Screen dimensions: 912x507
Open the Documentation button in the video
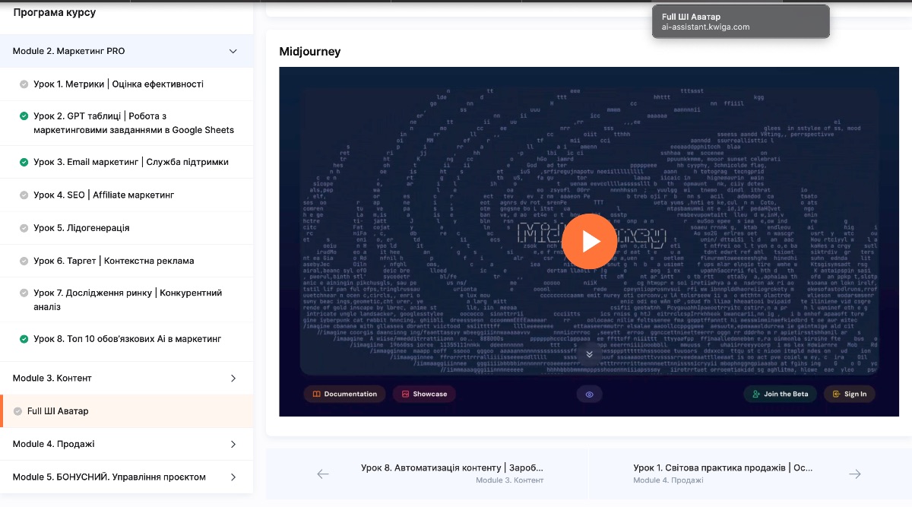pos(344,394)
